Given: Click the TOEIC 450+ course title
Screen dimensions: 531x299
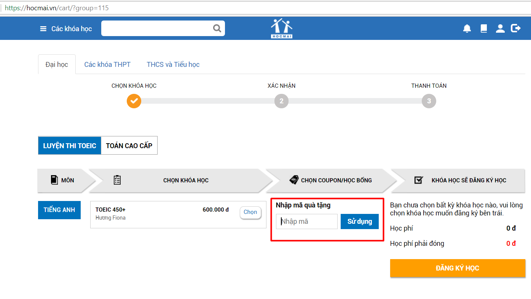Looking at the screenshot, I should (x=110, y=210).
